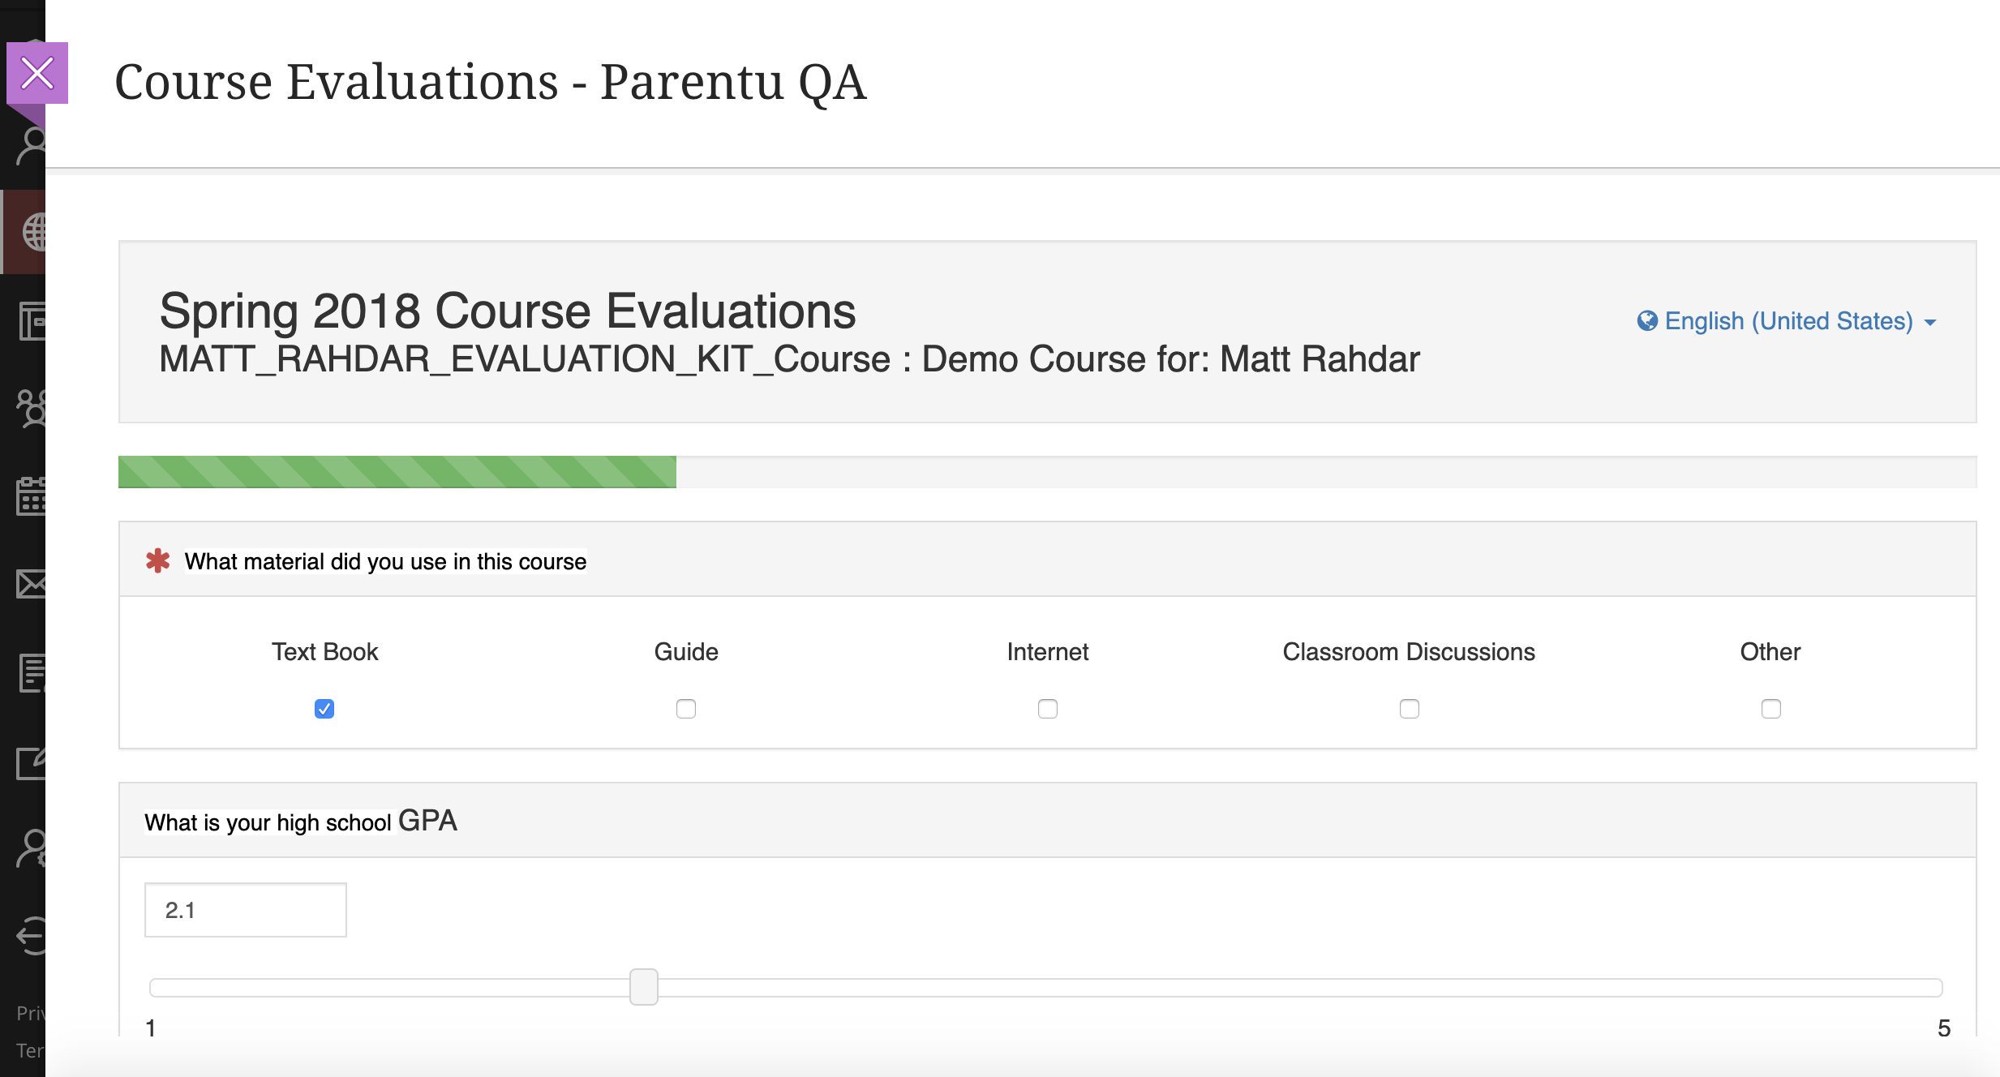
Task: Open the Courses icon in the sidebar
Action: click(x=32, y=322)
